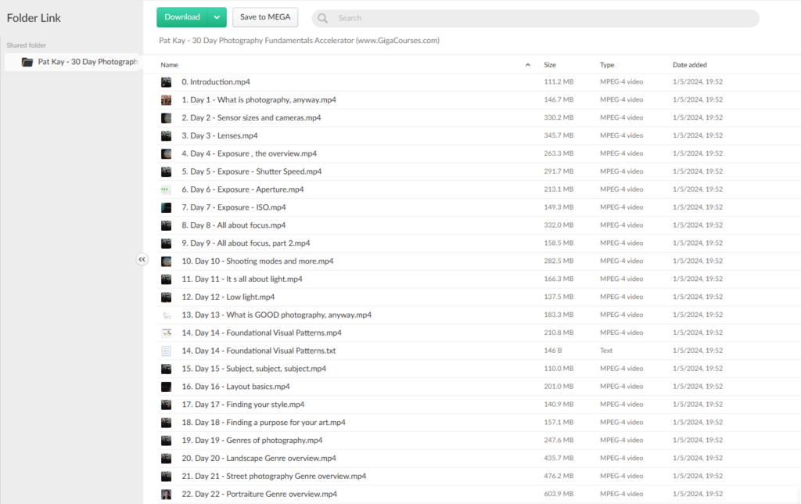Viewport: 801px width, 504px height.
Task: Select the Pat Kay folder in the sidebar
Action: (x=86, y=62)
